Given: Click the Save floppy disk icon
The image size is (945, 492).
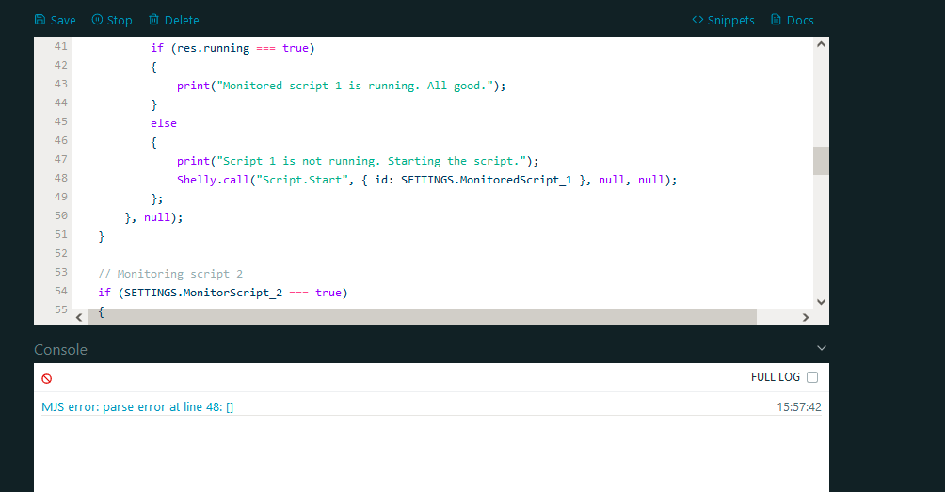Looking at the screenshot, I should coord(40,20).
